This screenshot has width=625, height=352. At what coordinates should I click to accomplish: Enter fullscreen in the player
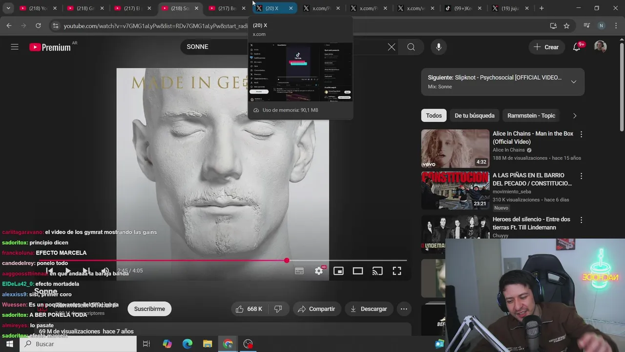coord(397,271)
